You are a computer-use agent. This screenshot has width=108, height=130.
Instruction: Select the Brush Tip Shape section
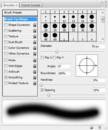click(x=20, y=19)
